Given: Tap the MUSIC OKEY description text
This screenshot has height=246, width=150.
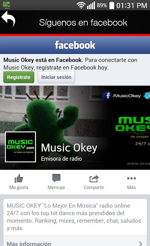Looking at the screenshot, I should tap(74, 217).
